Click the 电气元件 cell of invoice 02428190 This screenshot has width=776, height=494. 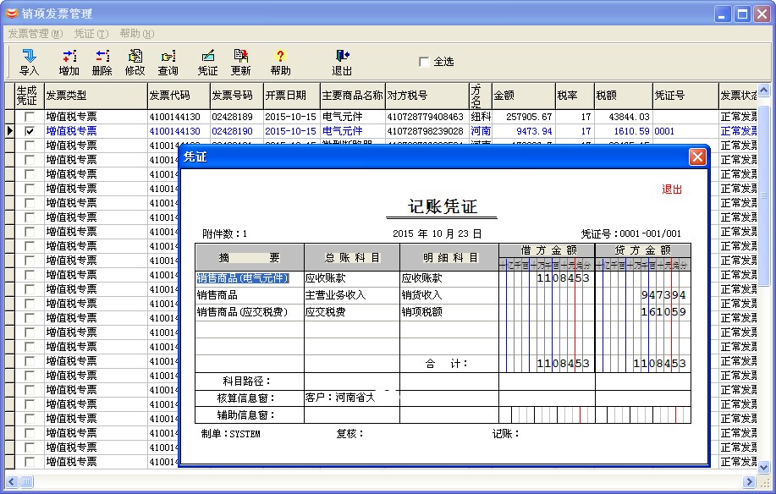(x=352, y=131)
